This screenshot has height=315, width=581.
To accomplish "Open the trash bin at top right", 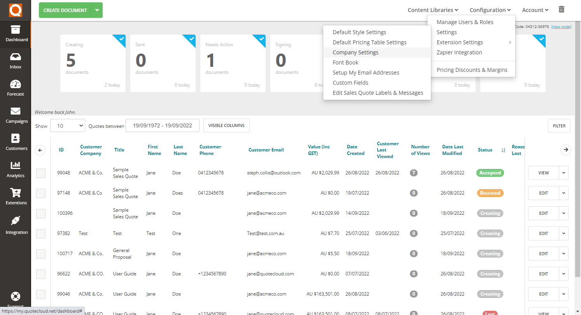I will coord(561,9).
